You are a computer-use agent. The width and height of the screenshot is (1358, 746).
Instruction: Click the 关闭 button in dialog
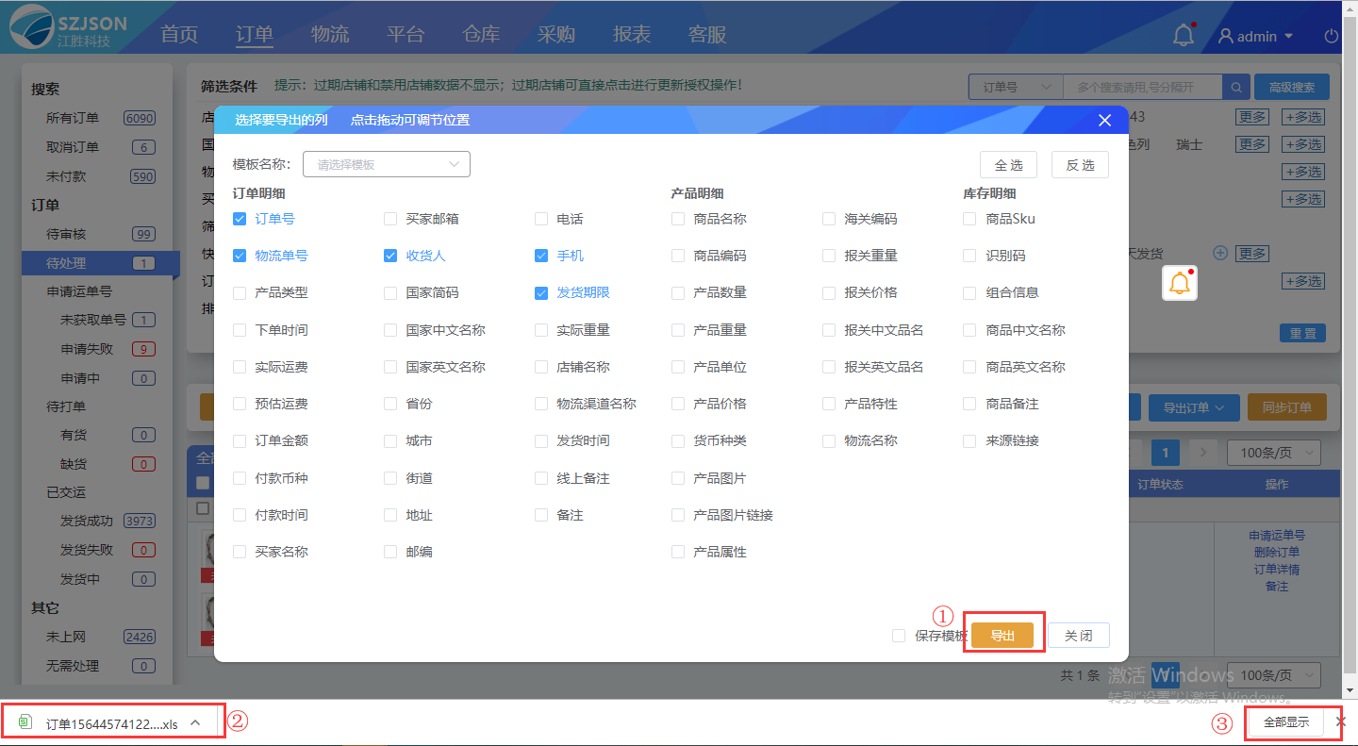coord(1079,636)
